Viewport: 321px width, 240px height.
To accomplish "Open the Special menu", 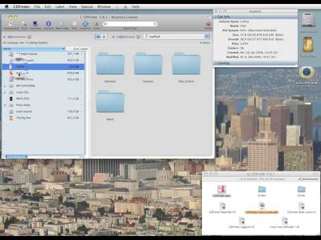I will tap(87, 7).
